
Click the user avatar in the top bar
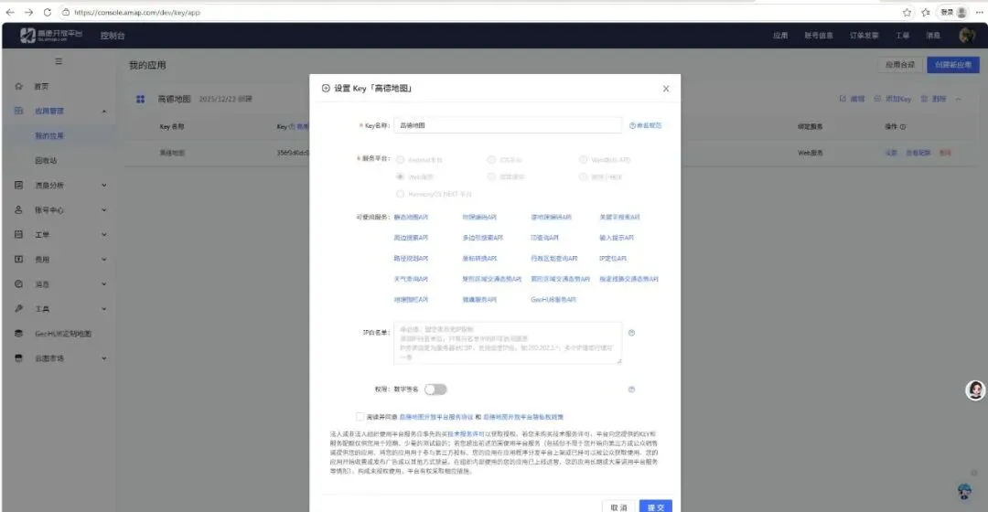(x=967, y=36)
